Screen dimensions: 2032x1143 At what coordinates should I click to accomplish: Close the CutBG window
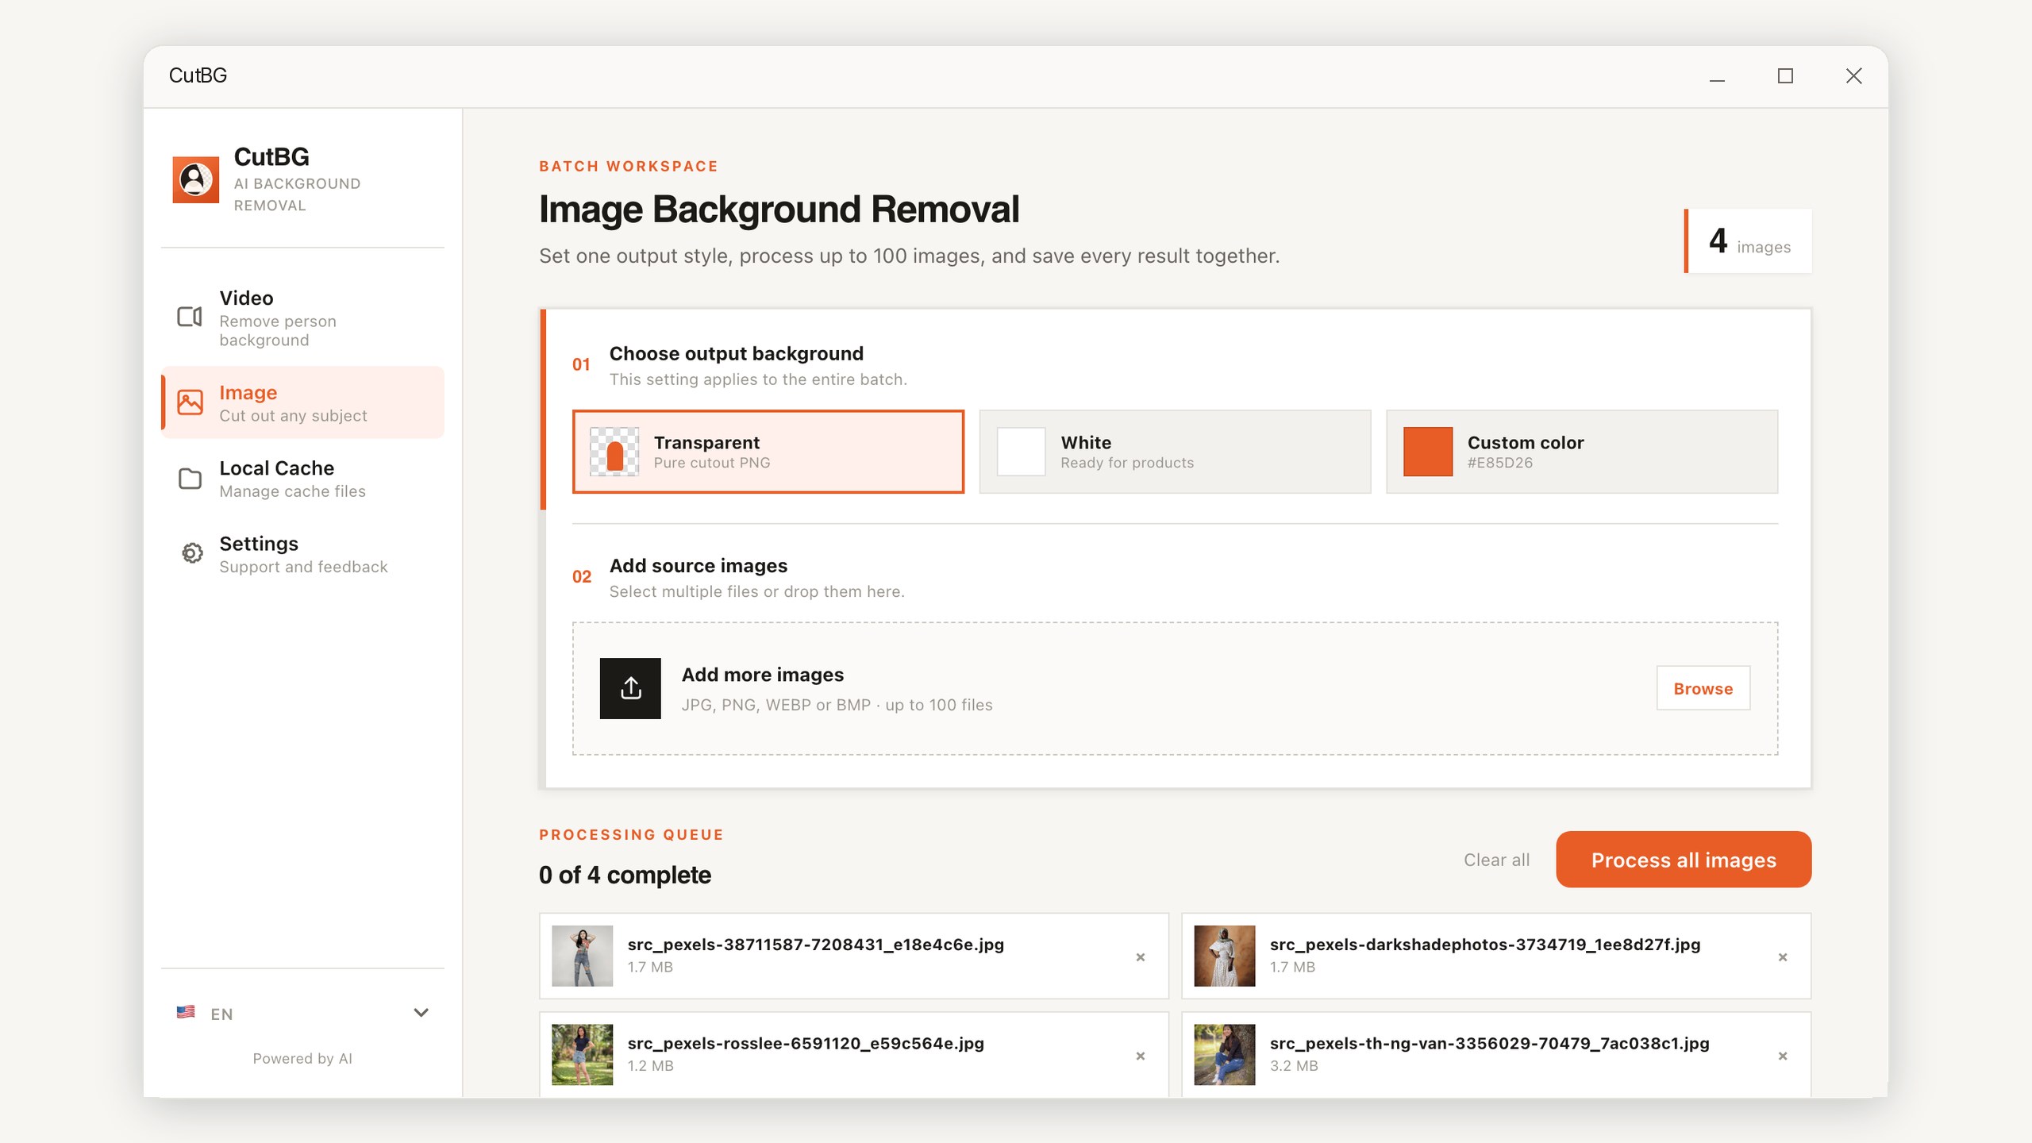click(1853, 76)
